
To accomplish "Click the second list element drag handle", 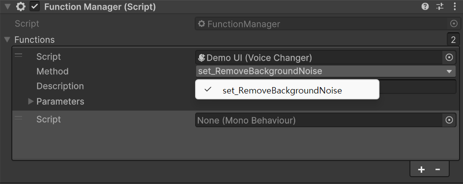I will pos(19,118).
